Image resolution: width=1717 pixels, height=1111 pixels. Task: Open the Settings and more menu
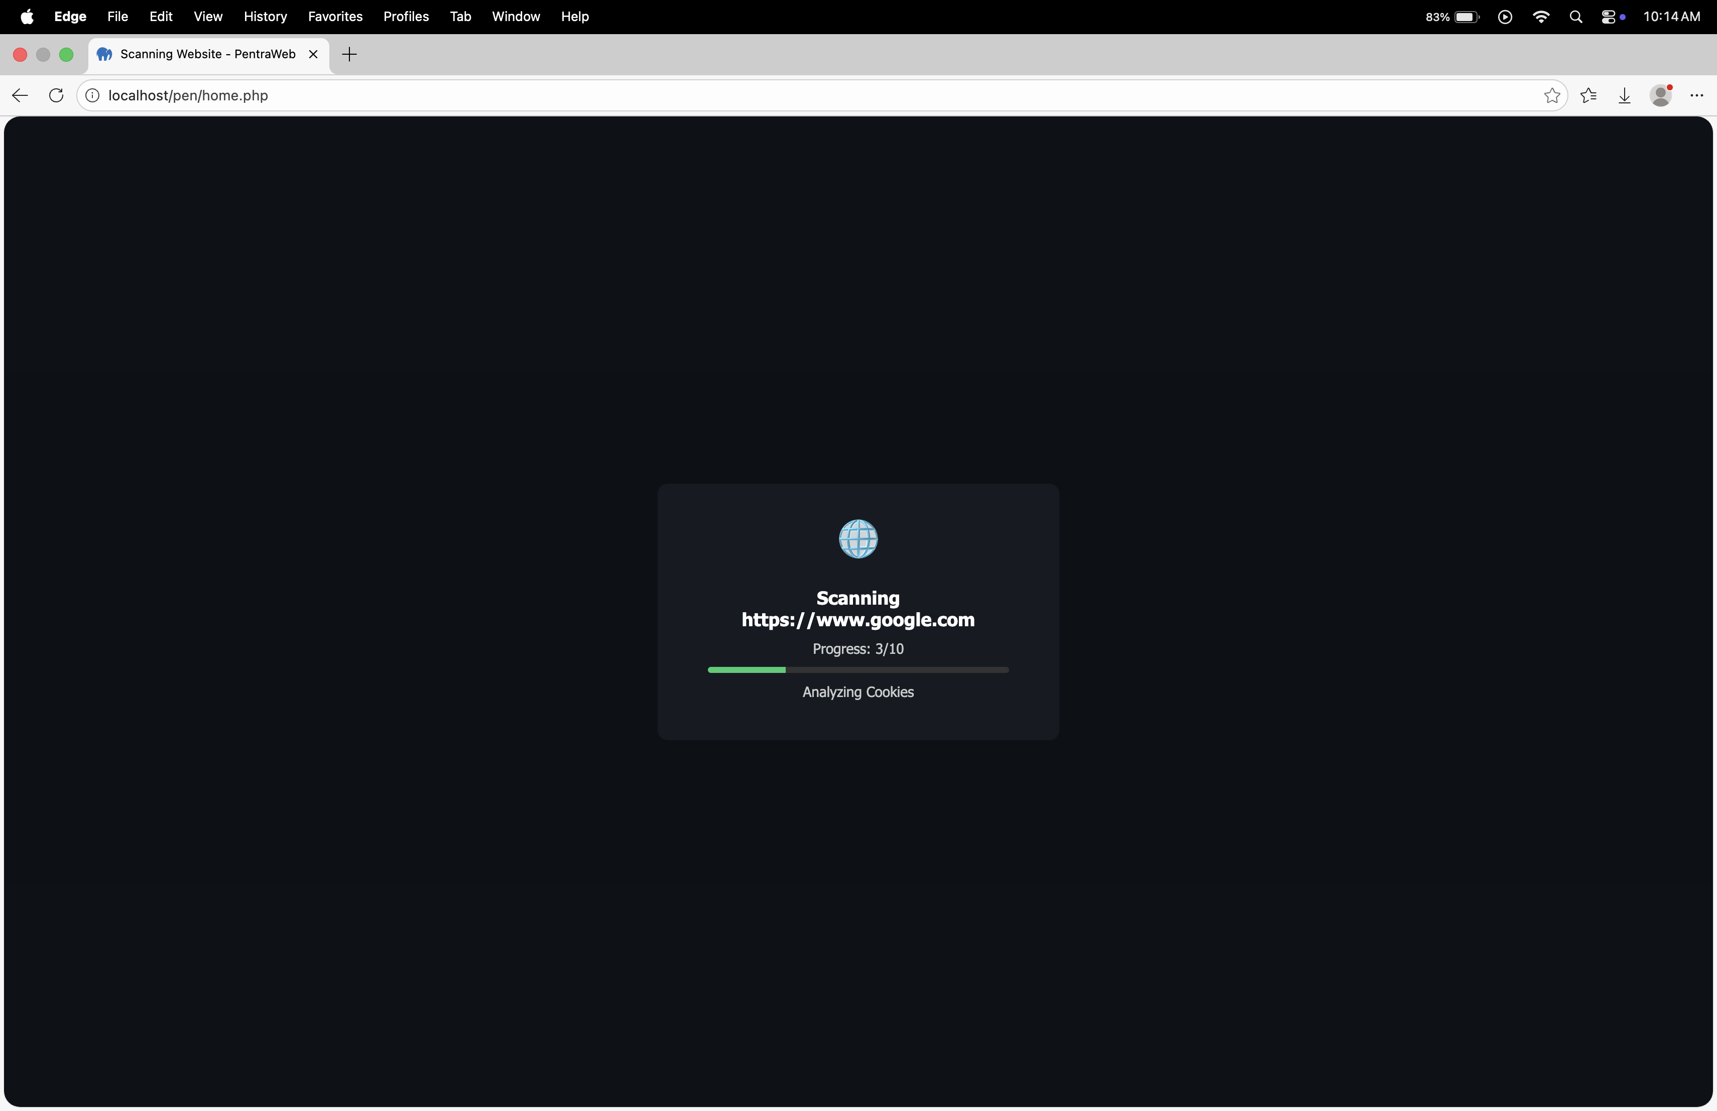pyautogui.click(x=1696, y=95)
